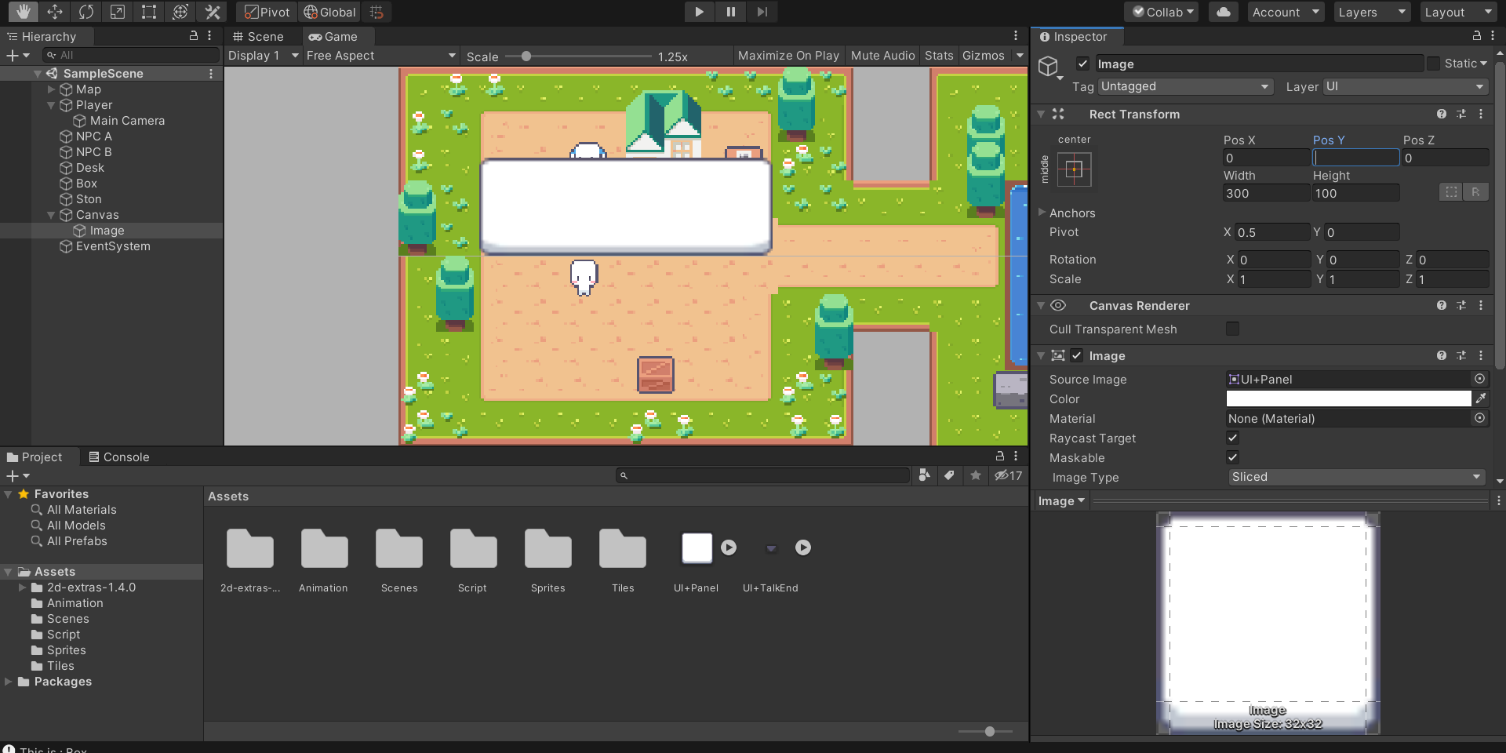Expand the Anchors section
1506x753 pixels.
coord(1042,213)
